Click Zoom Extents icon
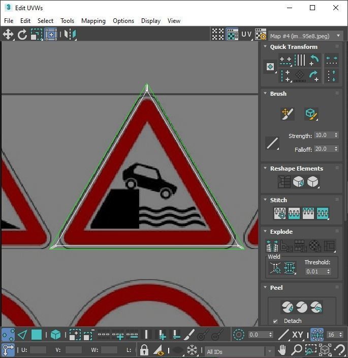The image size is (348, 358). (x=325, y=350)
